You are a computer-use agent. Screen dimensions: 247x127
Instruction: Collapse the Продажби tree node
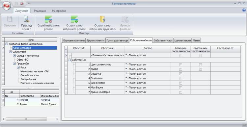[x=14, y=63]
